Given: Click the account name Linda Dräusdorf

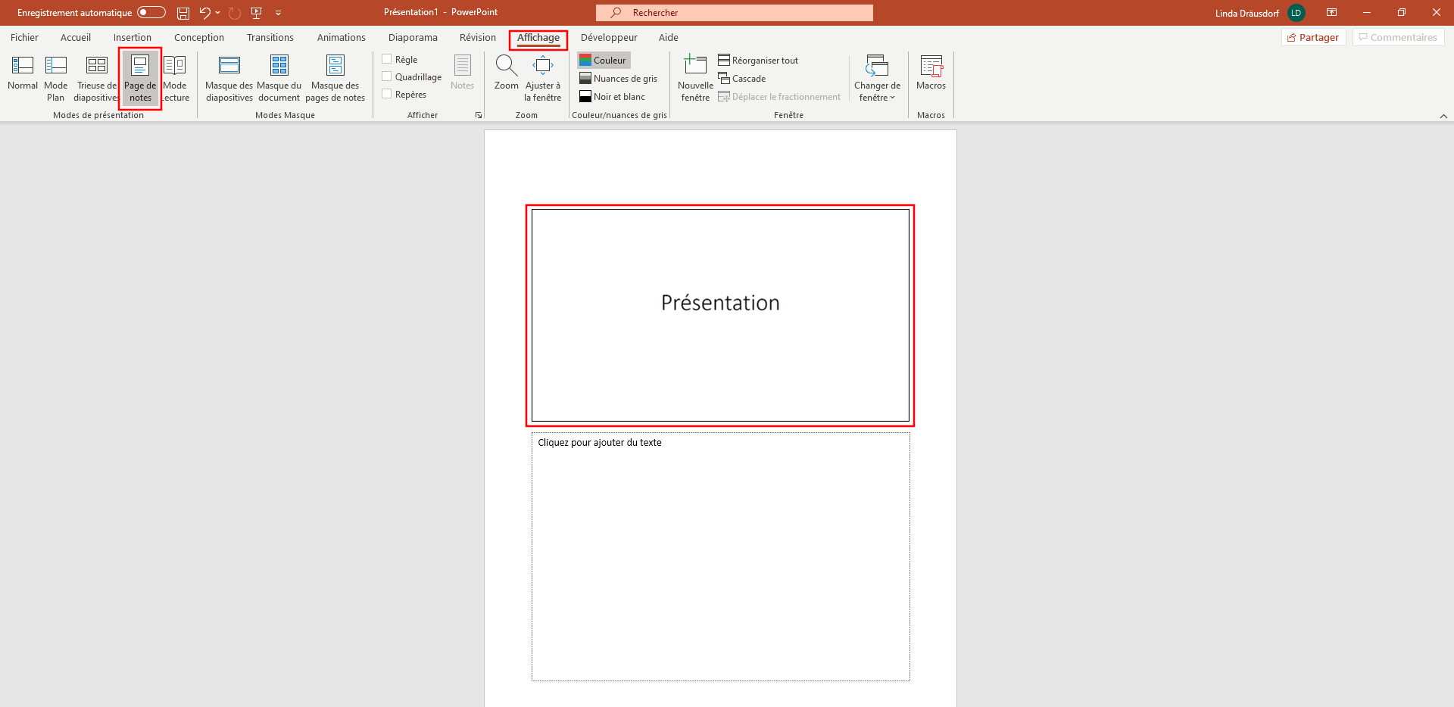Looking at the screenshot, I should 1247,13.
